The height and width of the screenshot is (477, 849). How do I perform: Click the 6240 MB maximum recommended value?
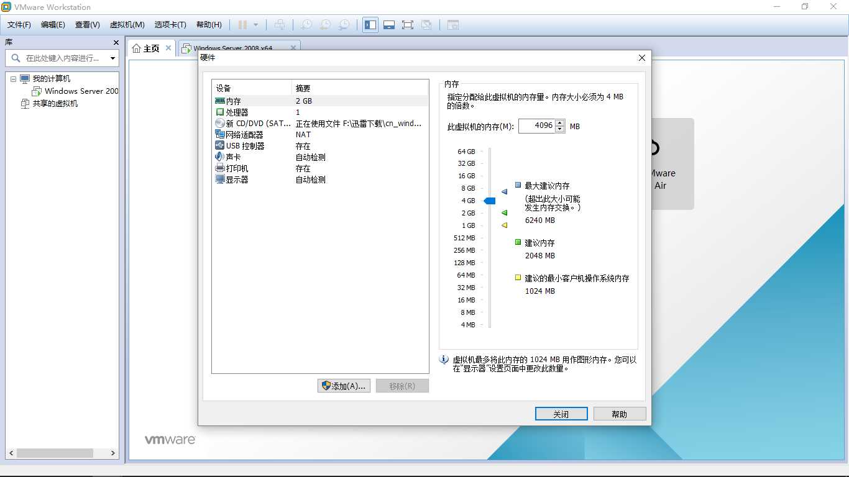coord(540,220)
